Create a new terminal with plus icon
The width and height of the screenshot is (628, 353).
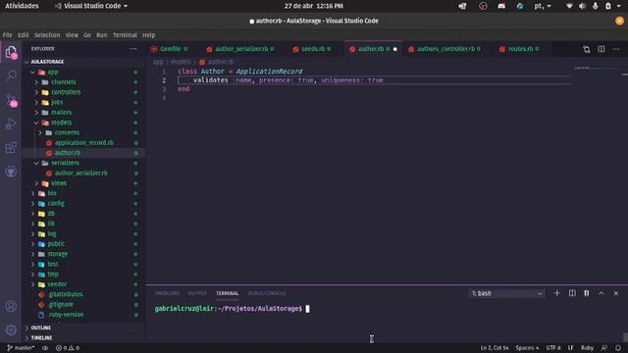pyautogui.click(x=556, y=293)
